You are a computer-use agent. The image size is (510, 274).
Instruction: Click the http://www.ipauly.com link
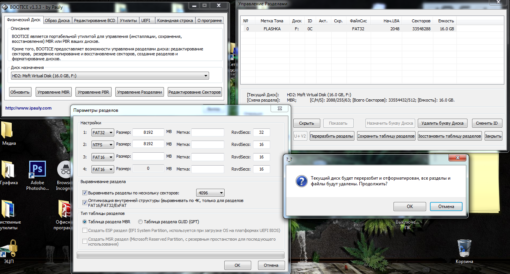pos(28,108)
